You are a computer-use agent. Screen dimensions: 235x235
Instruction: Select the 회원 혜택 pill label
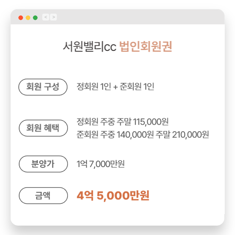pyautogui.click(x=43, y=128)
